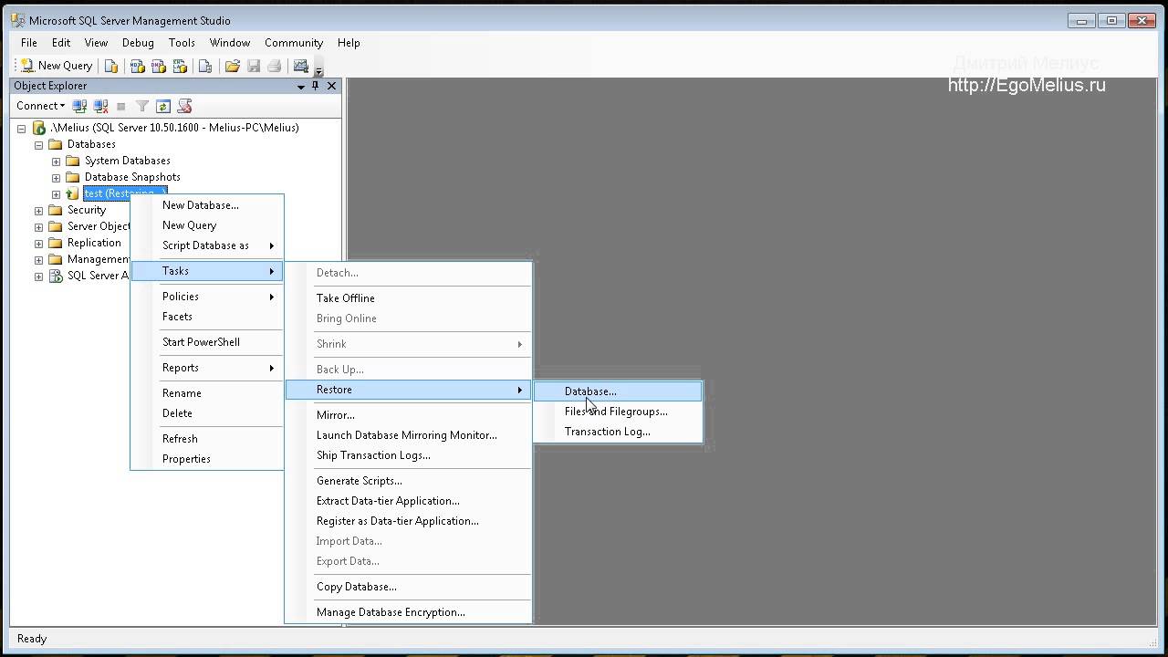Screen dimensions: 1168x657
Task: Click the script icon with red X in Object Explorer
Action: tap(184, 106)
